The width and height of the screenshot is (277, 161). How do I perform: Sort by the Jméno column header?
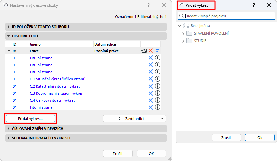(60, 44)
